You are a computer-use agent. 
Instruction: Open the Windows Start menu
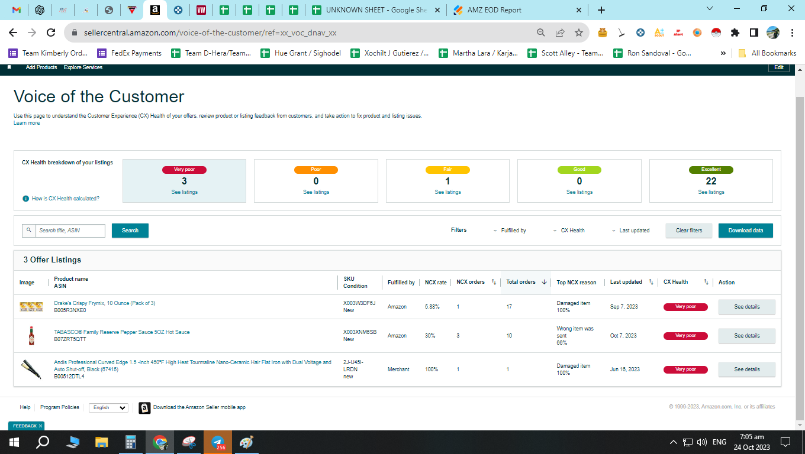[14, 442]
